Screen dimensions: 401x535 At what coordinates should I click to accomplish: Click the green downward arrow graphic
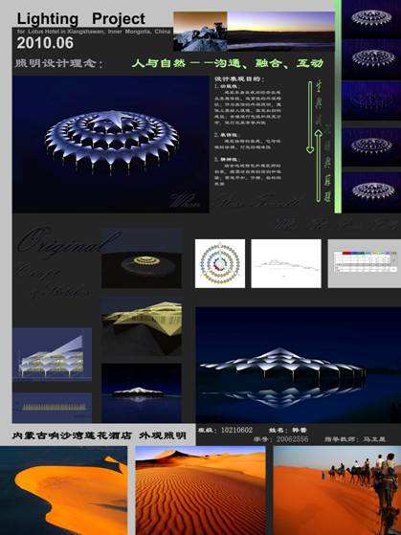pos(310,117)
